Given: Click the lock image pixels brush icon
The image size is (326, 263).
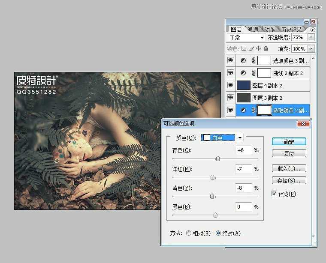Looking at the screenshot, I should click(251, 48).
